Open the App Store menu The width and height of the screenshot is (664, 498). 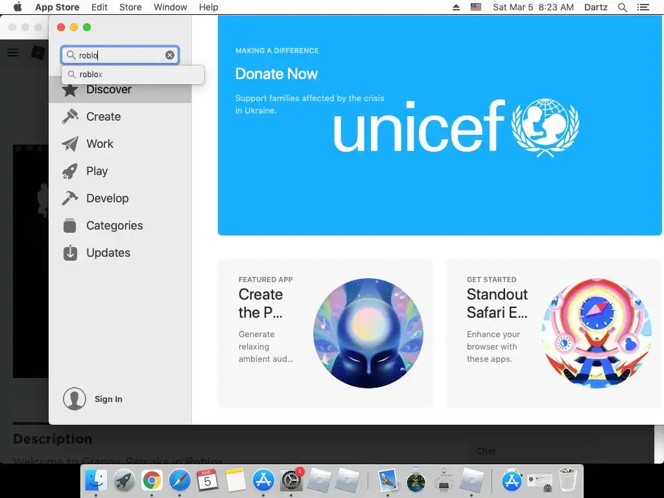tap(57, 7)
